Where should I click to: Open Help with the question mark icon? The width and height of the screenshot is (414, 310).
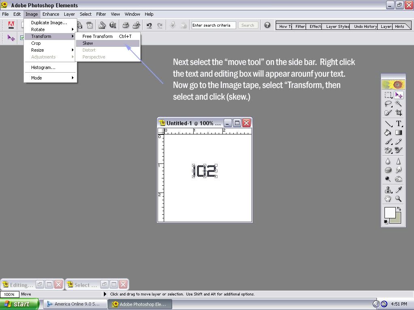(x=267, y=25)
